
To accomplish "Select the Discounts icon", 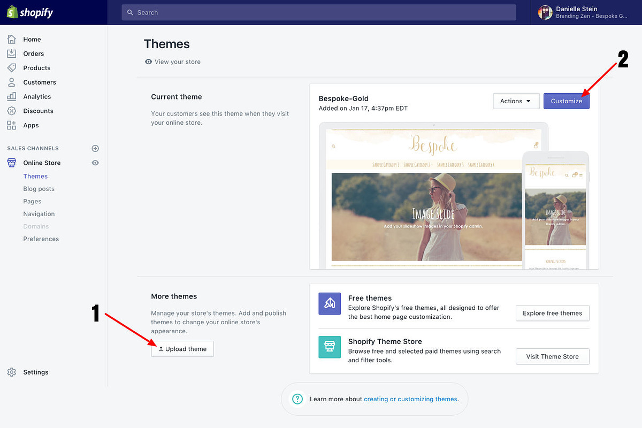I will pyautogui.click(x=12, y=111).
